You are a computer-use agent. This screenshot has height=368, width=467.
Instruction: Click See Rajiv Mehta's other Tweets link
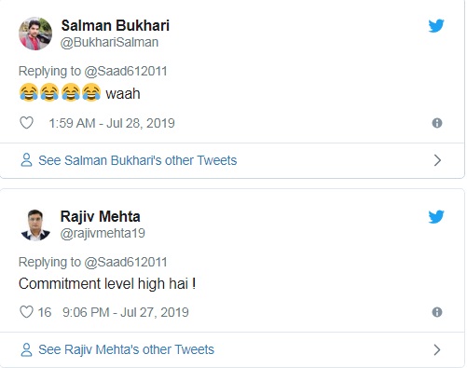pyautogui.click(x=126, y=349)
